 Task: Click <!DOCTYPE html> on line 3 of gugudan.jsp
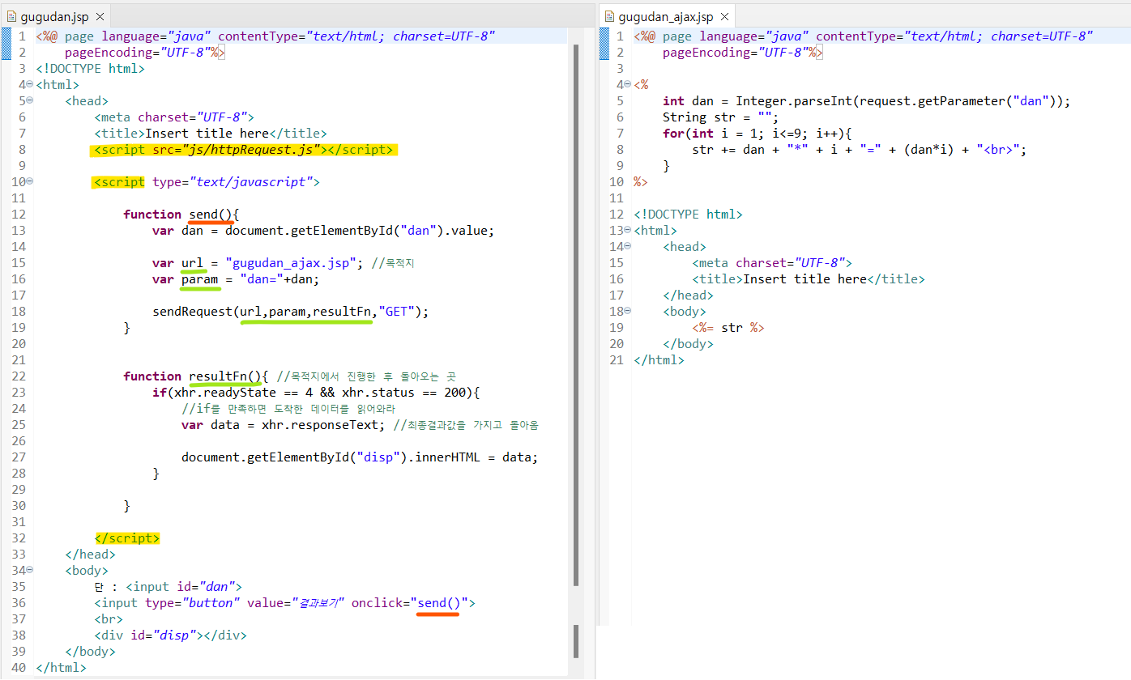90,68
